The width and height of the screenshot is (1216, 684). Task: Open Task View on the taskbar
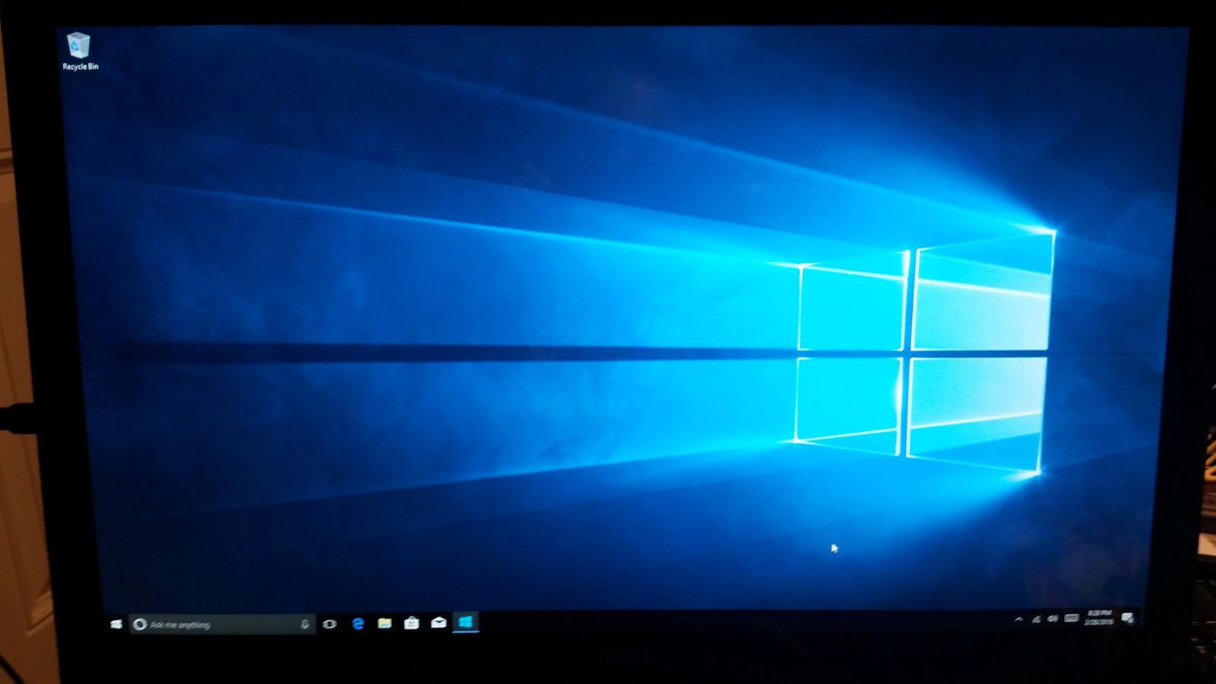(x=328, y=624)
